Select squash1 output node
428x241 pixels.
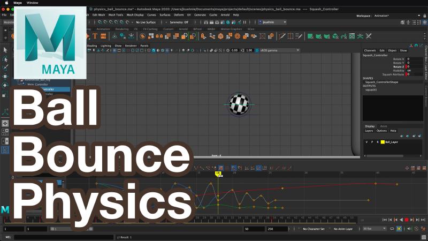click(x=371, y=89)
